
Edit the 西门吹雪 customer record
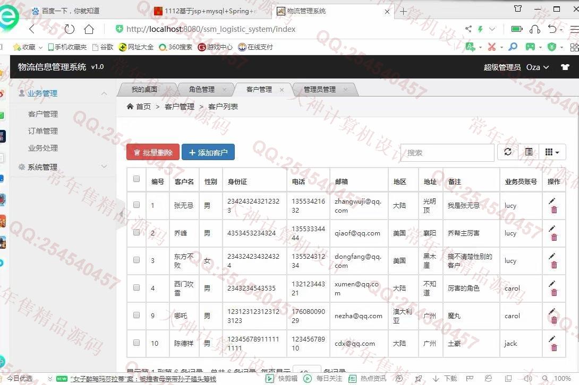(x=552, y=284)
